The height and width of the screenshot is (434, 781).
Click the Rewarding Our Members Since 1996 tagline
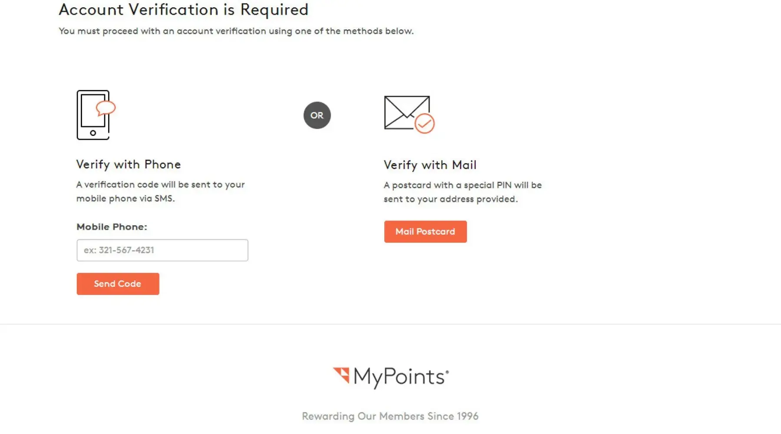coord(390,417)
